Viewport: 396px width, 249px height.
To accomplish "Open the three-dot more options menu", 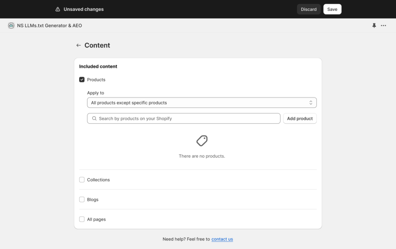I will point(383,25).
